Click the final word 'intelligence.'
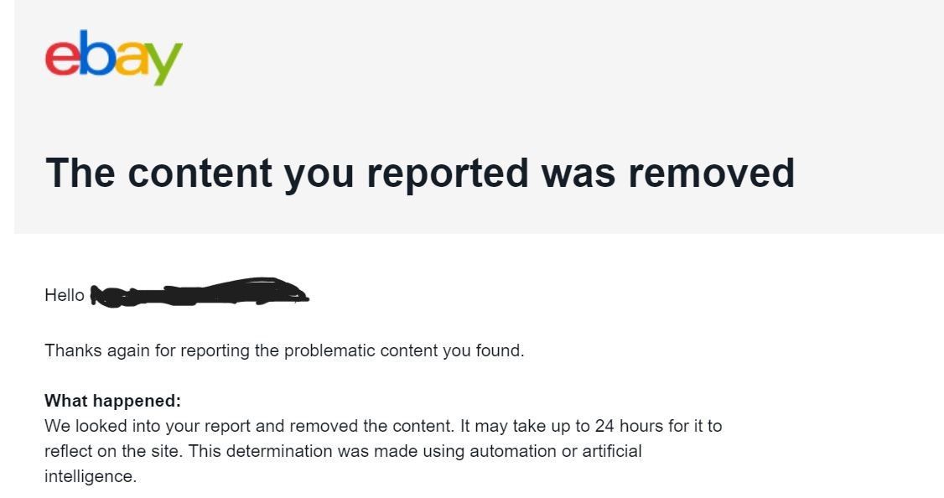The image size is (944, 498). [x=91, y=476]
